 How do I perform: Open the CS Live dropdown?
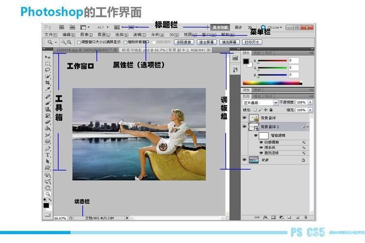[x=274, y=27]
